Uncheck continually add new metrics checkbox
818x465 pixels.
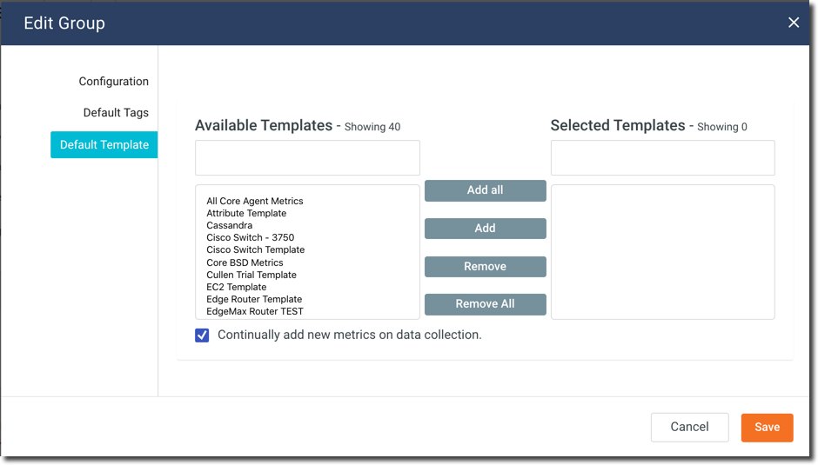(202, 335)
